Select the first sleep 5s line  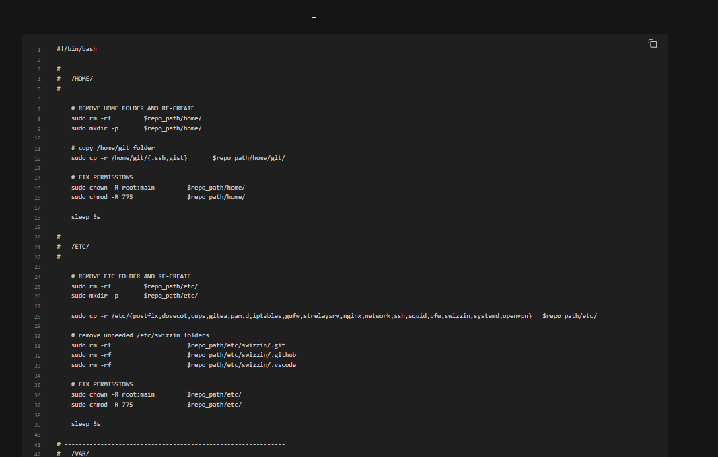click(x=85, y=216)
